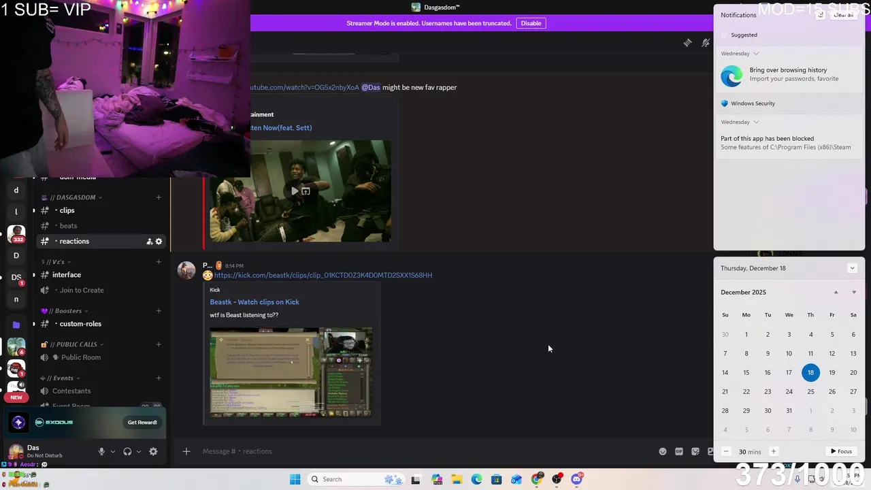
Task: Click Clear all in Notifications panel
Action: pos(843,15)
